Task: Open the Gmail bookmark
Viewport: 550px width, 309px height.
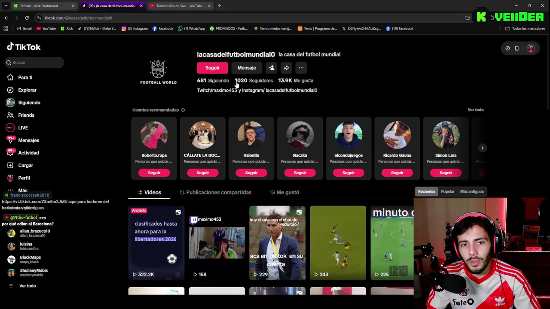Action: click(24, 29)
